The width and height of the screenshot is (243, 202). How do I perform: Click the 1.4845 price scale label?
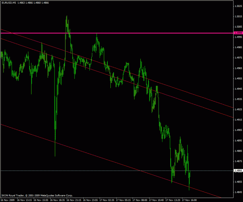pos(238,192)
